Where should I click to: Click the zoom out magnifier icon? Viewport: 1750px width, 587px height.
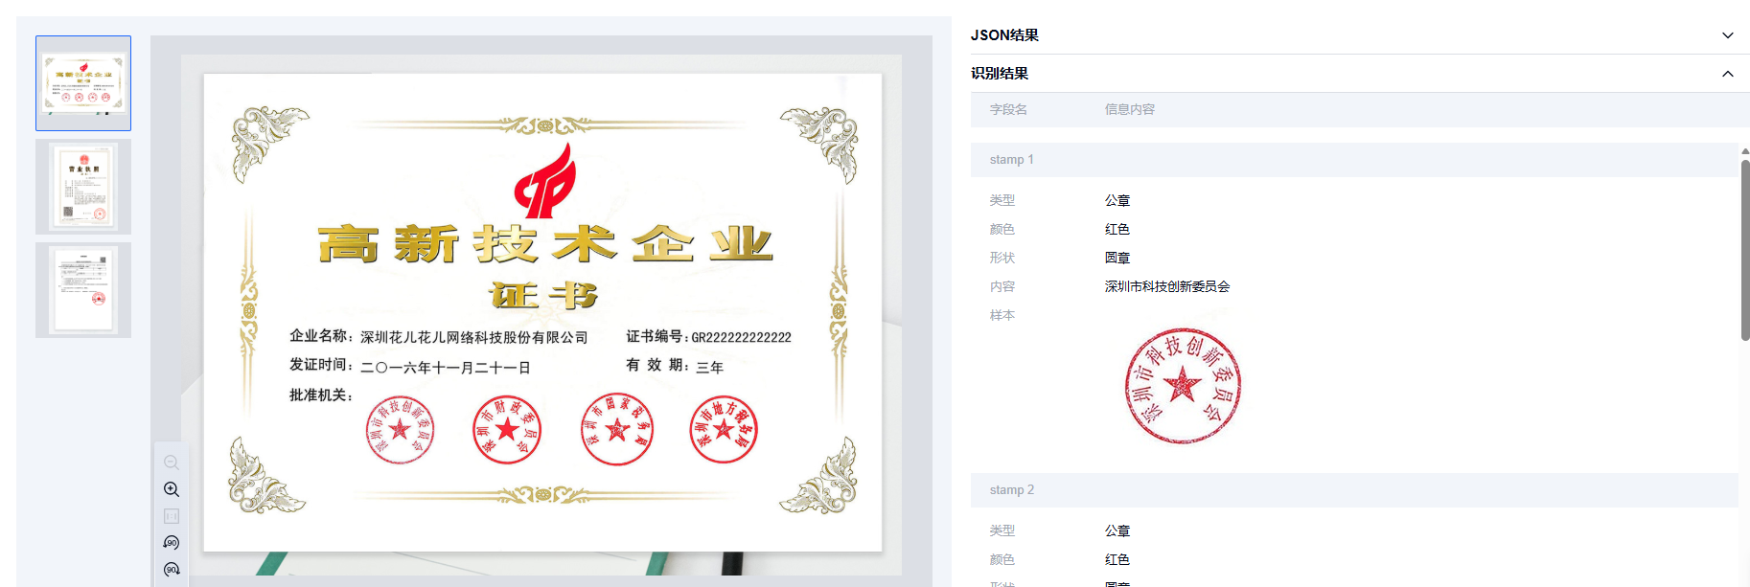(172, 463)
